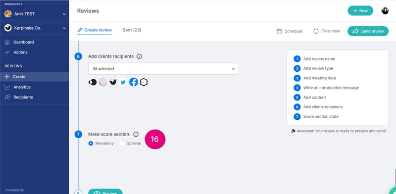Click info icon beside Make score section

pyautogui.click(x=136, y=135)
